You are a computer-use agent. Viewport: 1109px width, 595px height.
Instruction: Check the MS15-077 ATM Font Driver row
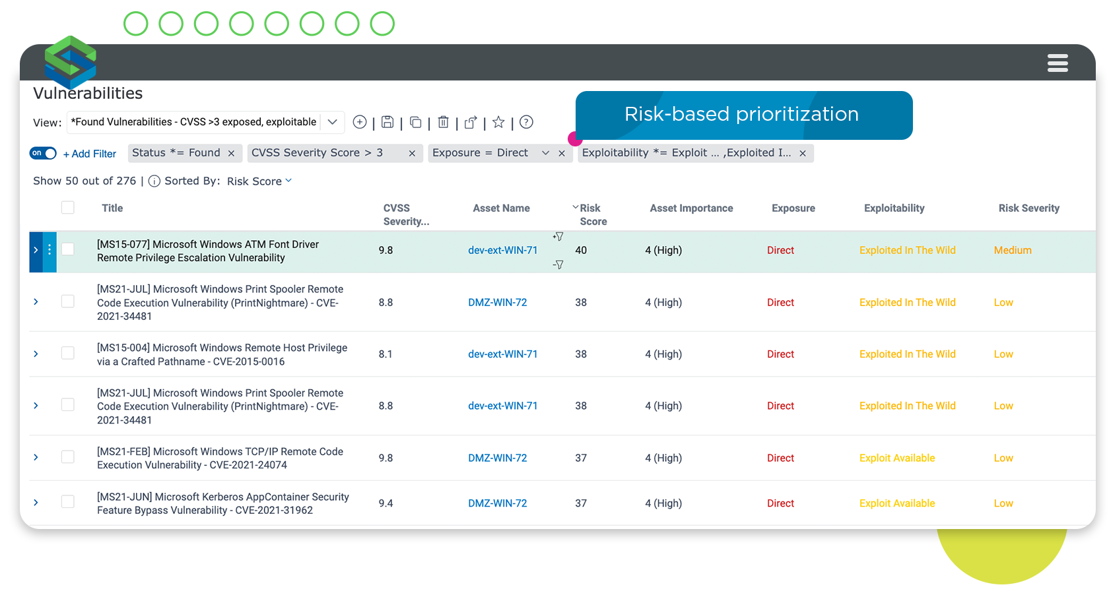[x=68, y=249]
